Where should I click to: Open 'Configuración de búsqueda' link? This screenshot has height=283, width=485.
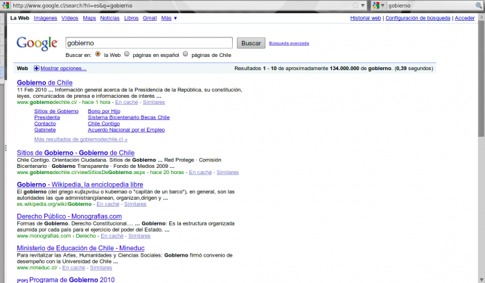coord(418,18)
